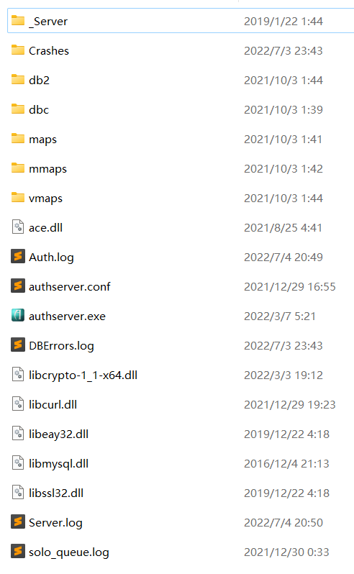The height and width of the screenshot is (574, 354).
Task: Select the _Server folder icon
Action: pyautogui.click(x=17, y=20)
